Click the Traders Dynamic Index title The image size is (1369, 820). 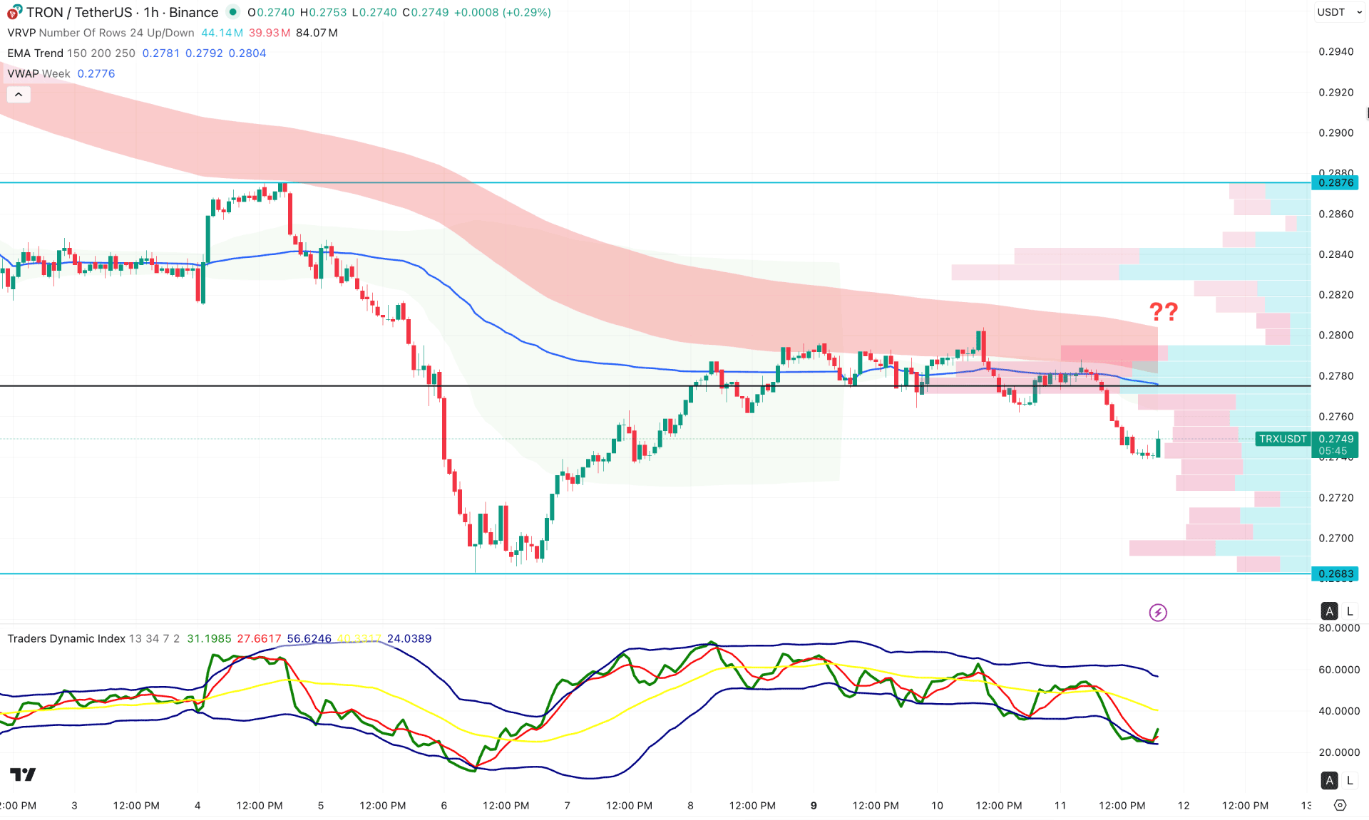(x=64, y=638)
